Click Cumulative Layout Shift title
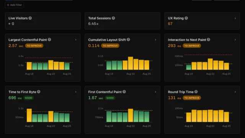 click(107, 40)
